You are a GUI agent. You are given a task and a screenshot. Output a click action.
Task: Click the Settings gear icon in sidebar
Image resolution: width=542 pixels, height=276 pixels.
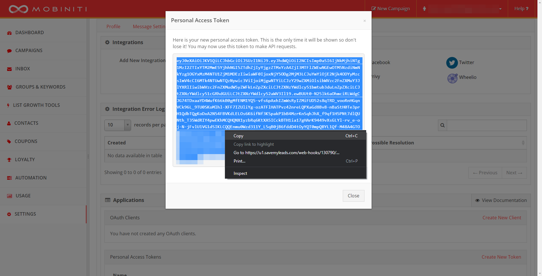(9, 214)
